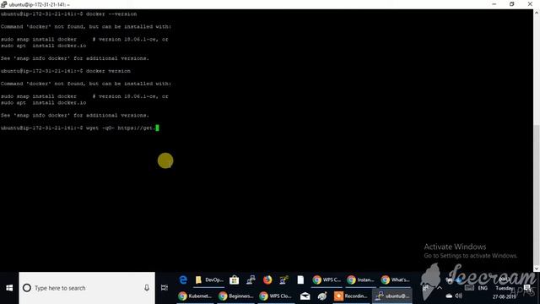Screen dimensions: 540x304
Task: Open the DevOp... folder taskbar item
Action: click(x=209, y=280)
